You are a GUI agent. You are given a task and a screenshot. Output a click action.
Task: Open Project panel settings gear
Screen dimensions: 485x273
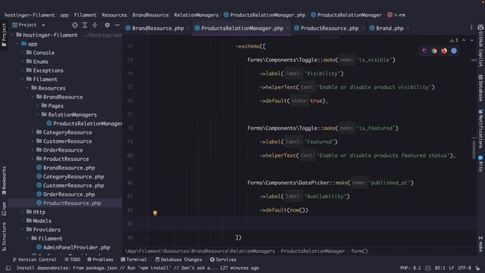(x=107, y=25)
